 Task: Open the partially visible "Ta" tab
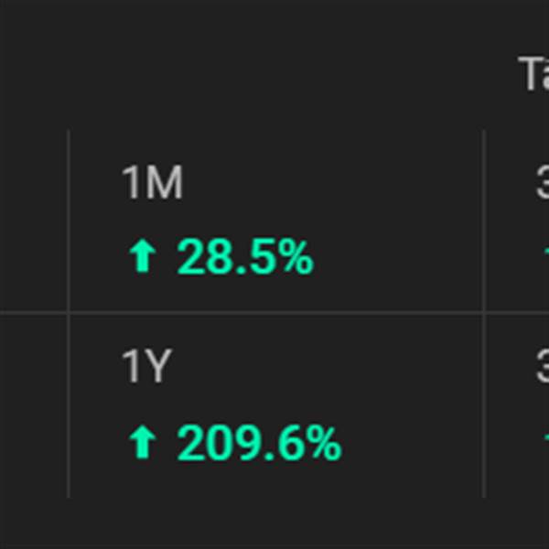pos(534,75)
